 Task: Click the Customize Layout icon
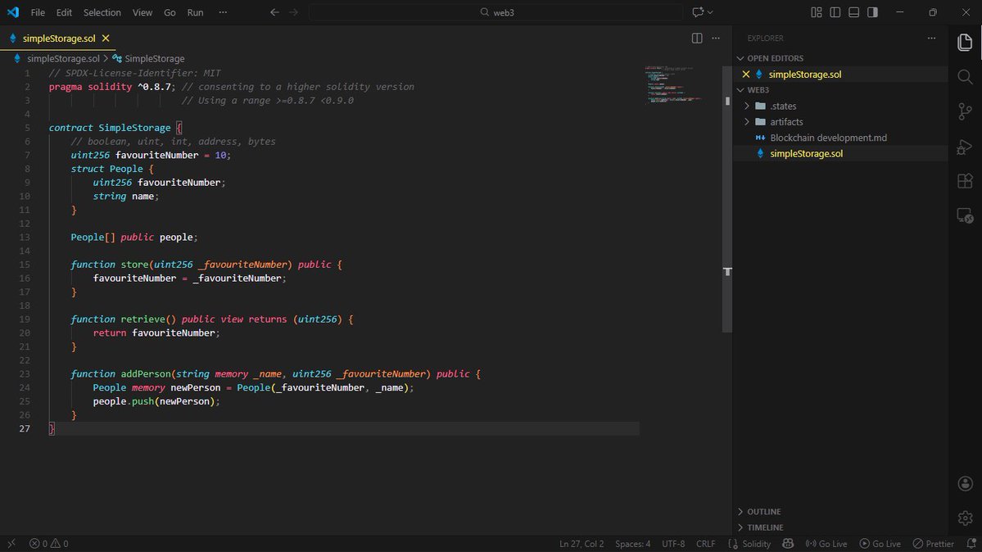[816, 12]
